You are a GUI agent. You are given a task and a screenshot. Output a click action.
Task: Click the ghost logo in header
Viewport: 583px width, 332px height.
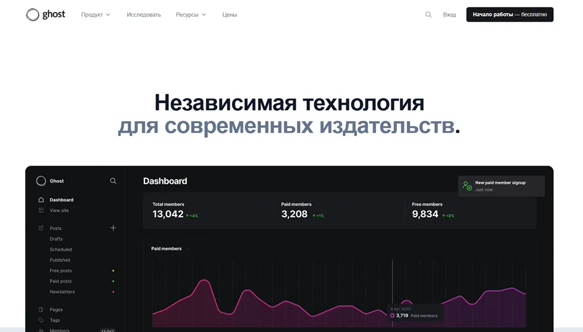coord(45,14)
